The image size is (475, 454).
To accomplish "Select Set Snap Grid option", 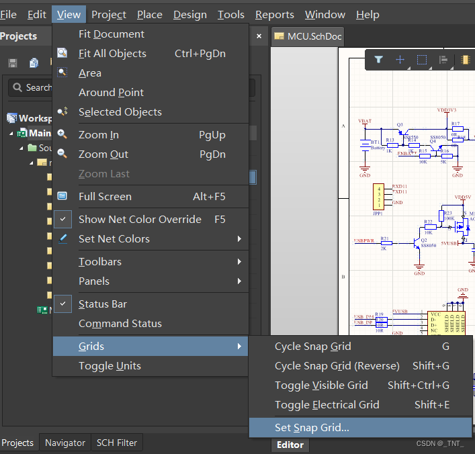I will coord(312,427).
